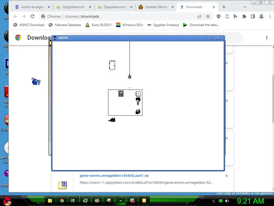274x206 pixels.
Task: Close the worms armageddon tab
Action: click(x=49, y=7)
